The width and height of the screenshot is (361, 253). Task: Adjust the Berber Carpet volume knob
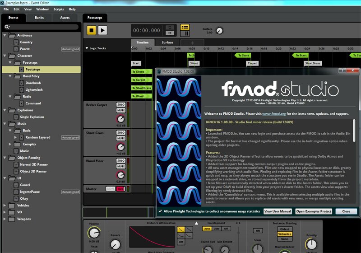click(x=120, y=119)
